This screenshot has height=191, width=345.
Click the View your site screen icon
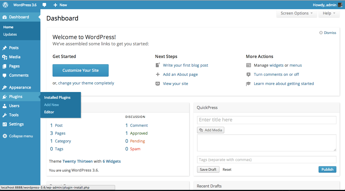158,84
